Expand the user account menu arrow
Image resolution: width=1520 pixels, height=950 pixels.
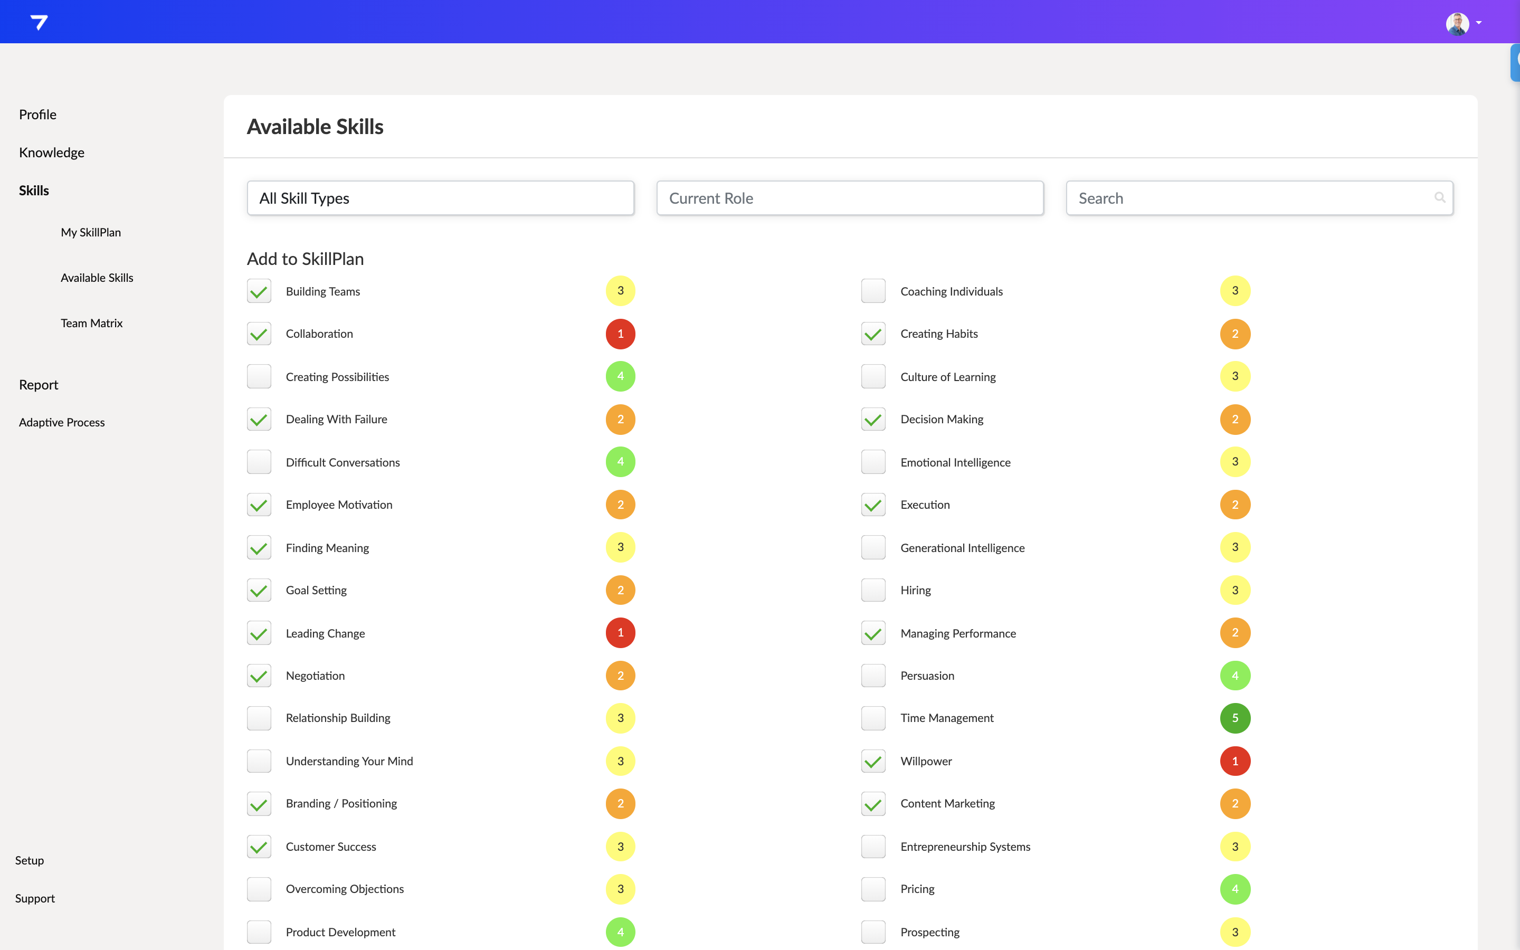point(1479,23)
